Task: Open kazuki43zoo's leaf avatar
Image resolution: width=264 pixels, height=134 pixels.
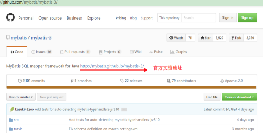Action: click(12, 109)
